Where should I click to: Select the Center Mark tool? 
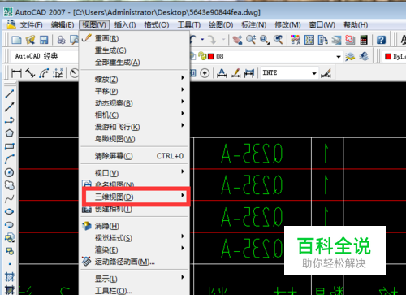click(x=205, y=73)
